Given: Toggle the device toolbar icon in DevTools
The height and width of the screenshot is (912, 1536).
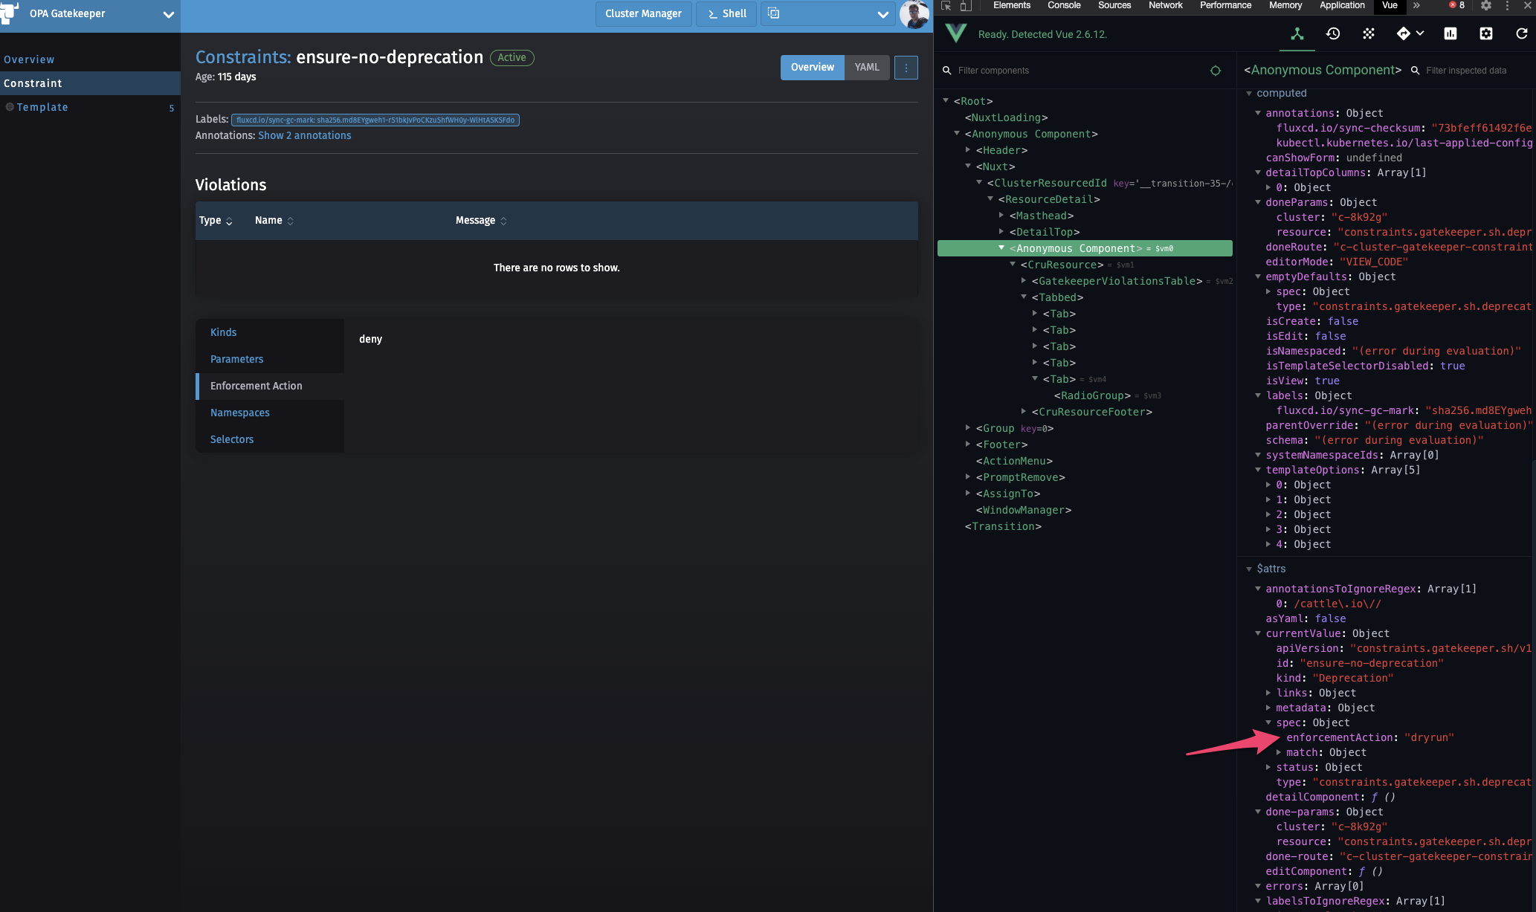Looking at the screenshot, I should pyautogui.click(x=965, y=6).
